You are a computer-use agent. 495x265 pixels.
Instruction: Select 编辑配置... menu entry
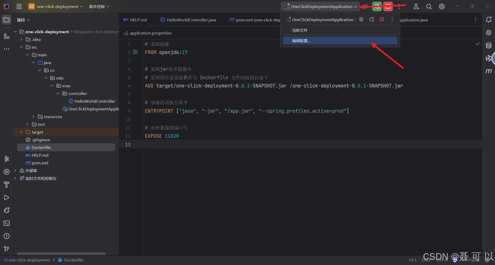tap(302, 41)
